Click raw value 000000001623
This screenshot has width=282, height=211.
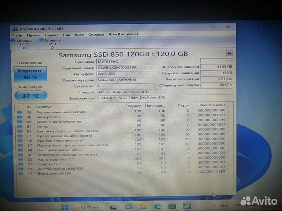point(211,115)
